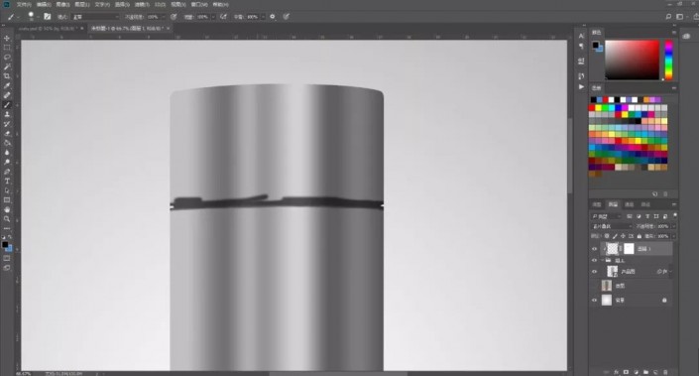Select the Hand tool
The width and height of the screenshot is (699, 376).
coord(7,209)
